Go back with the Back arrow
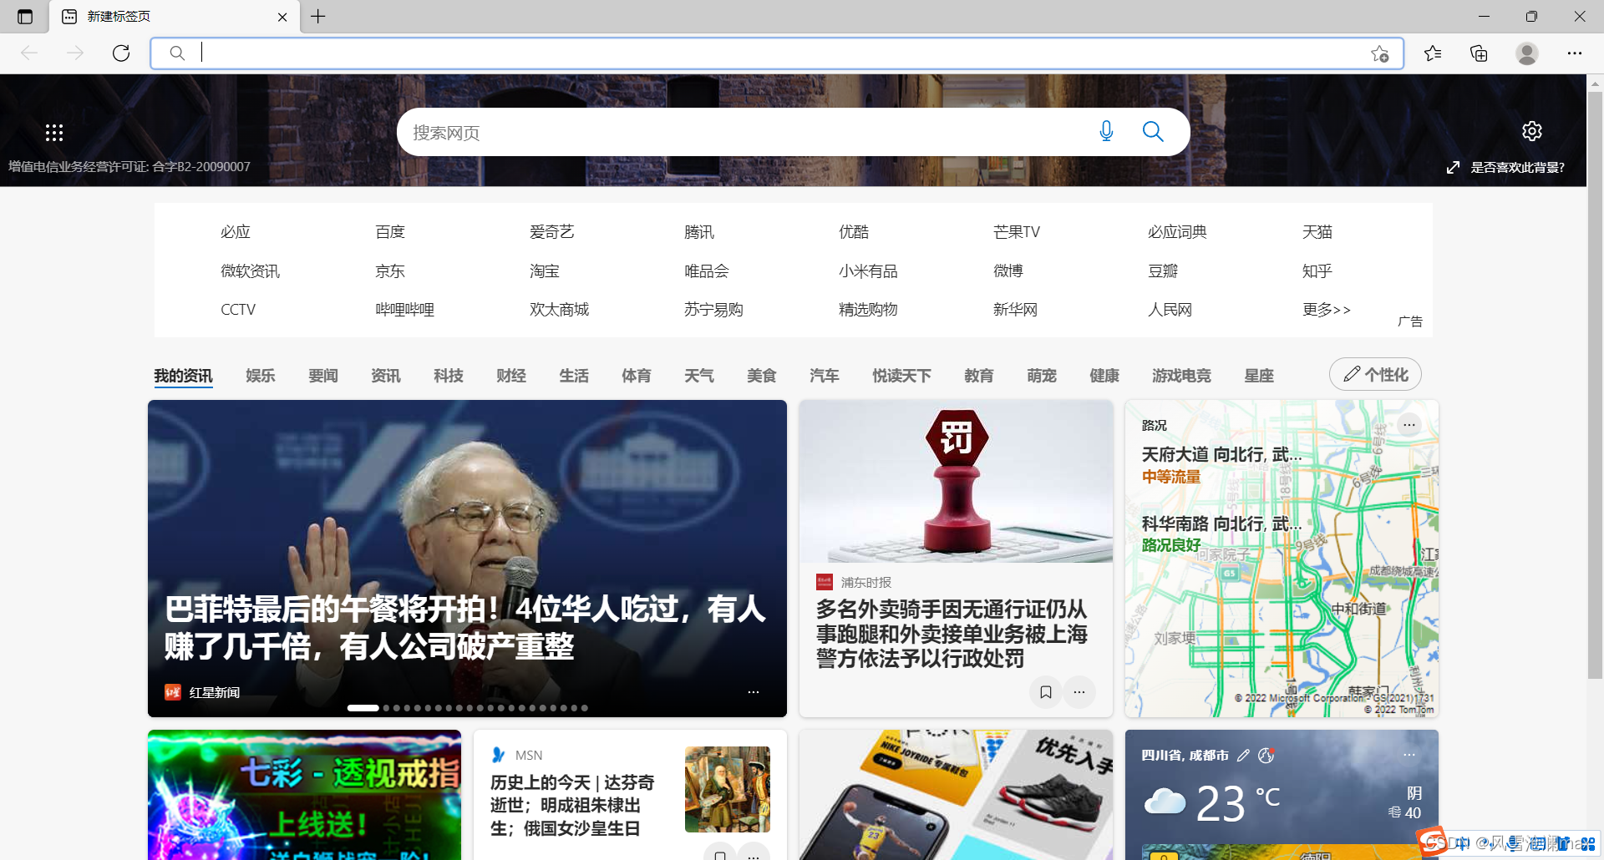1604x860 pixels. (x=29, y=53)
